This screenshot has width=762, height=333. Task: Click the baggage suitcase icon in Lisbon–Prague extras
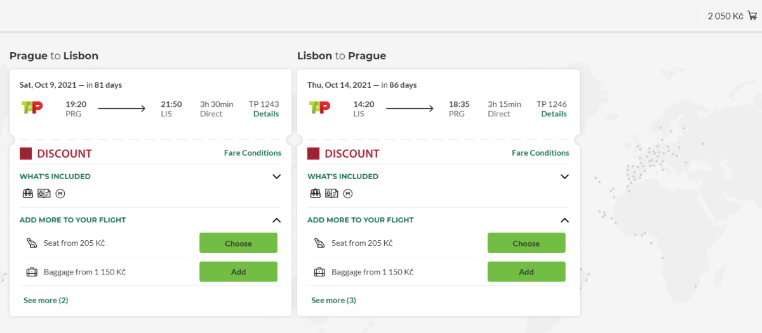pyautogui.click(x=319, y=272)
